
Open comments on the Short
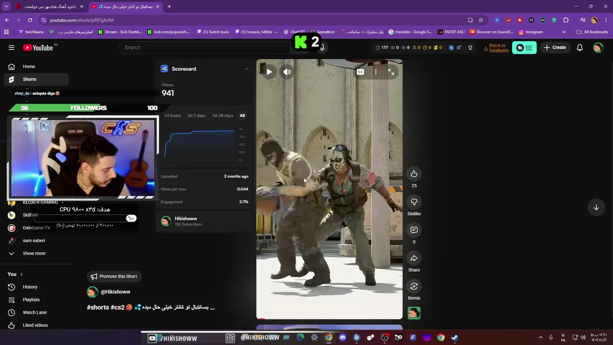click(414, 230)
